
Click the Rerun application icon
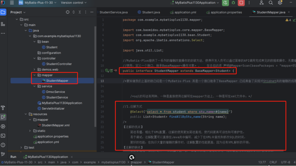click(225, 3)
